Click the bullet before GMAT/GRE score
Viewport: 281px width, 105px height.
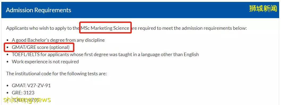coord(7,48)
